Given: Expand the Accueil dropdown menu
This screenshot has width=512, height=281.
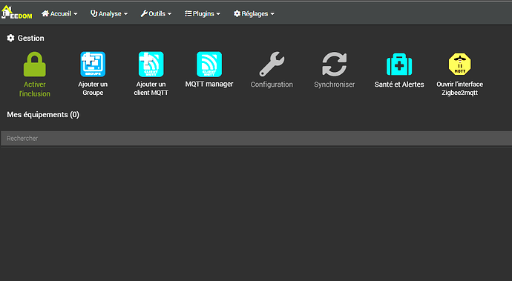Looking at the screenshot, I should 59,13.
